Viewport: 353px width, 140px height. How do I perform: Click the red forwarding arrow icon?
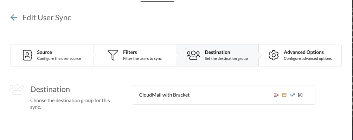pos(276,95)
